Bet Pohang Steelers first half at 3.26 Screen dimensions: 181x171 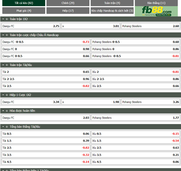tap(151, 102)
